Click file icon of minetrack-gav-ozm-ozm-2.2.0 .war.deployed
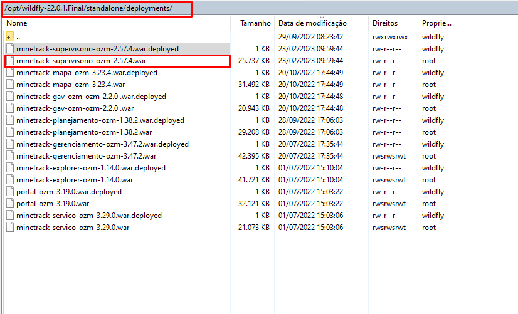518x314 pixels. (10, 97)
